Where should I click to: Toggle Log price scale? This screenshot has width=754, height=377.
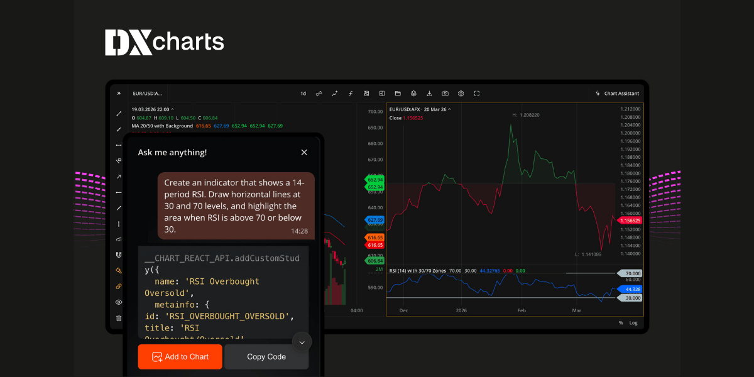click(633, 323)
